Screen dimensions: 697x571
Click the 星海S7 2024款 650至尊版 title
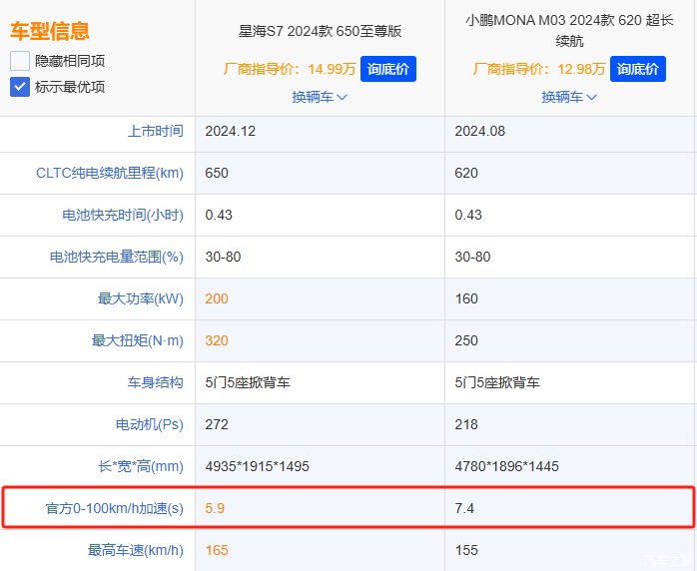[320, 31]
